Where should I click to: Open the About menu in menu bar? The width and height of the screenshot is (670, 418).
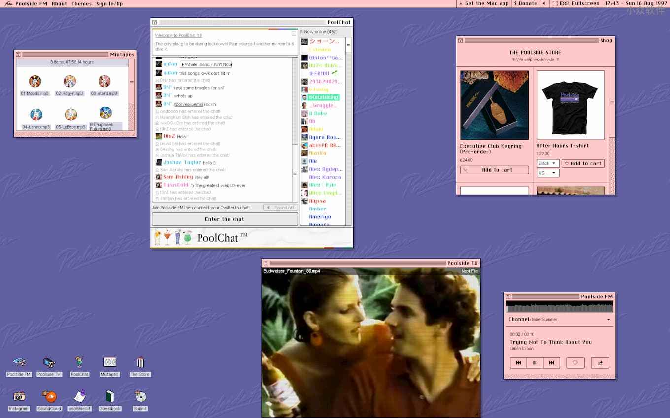[x=59, y=4]
